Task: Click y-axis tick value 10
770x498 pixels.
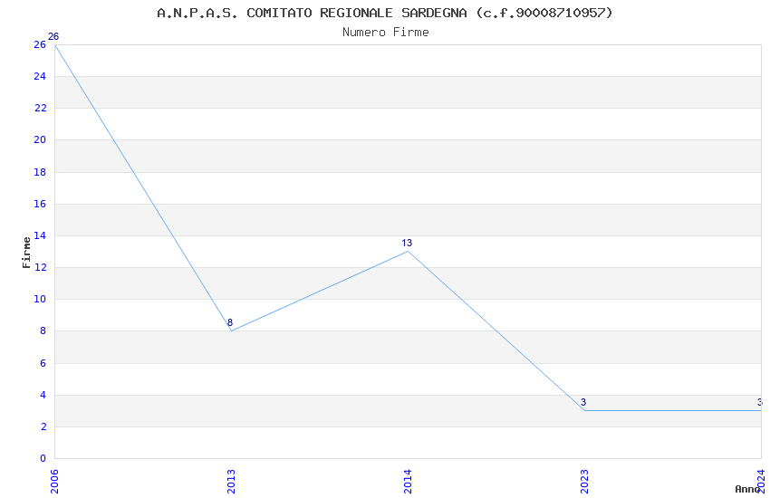Action: (x=40, y=299)
